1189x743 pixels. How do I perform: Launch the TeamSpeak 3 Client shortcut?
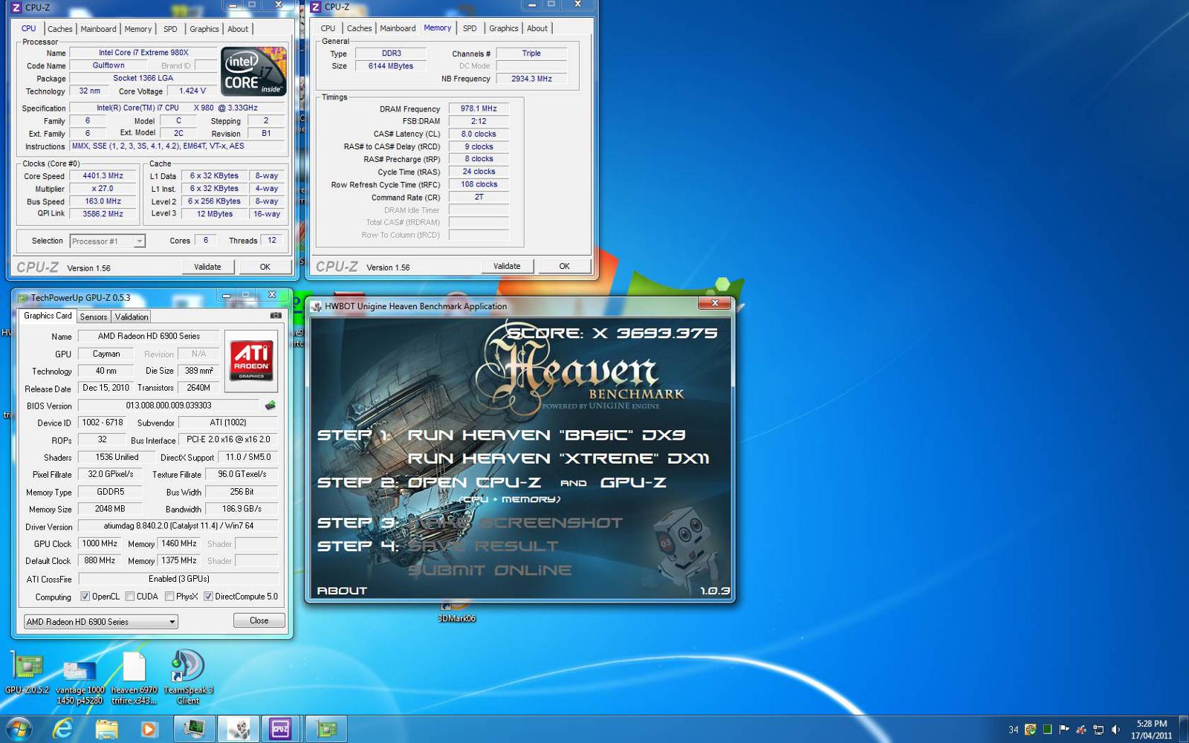(x=188, y=676)
